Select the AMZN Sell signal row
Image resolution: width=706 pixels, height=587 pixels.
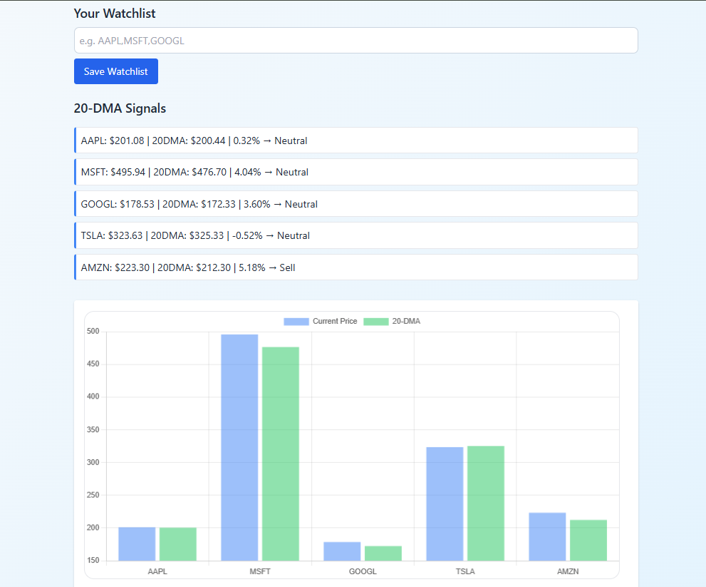(x=355, y=267)
